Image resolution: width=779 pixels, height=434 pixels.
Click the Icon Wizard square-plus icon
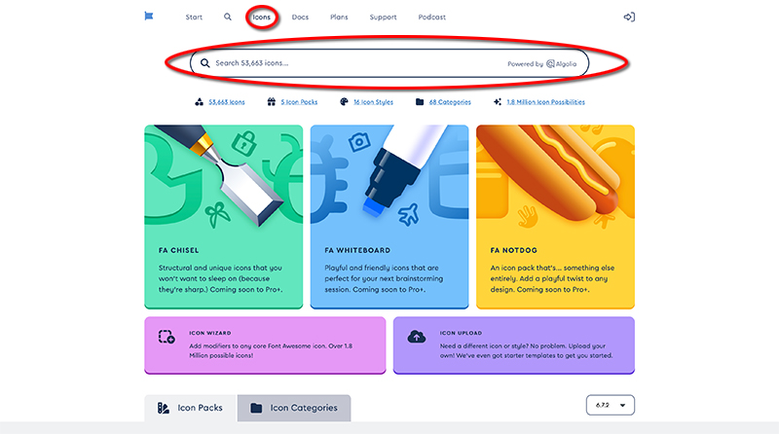167,338
